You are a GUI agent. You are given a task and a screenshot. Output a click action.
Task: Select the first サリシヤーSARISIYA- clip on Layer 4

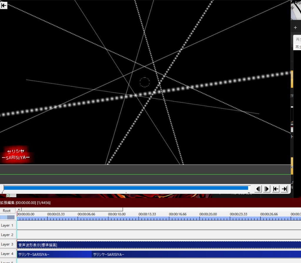pyautogui.click(x=54, y=254)
